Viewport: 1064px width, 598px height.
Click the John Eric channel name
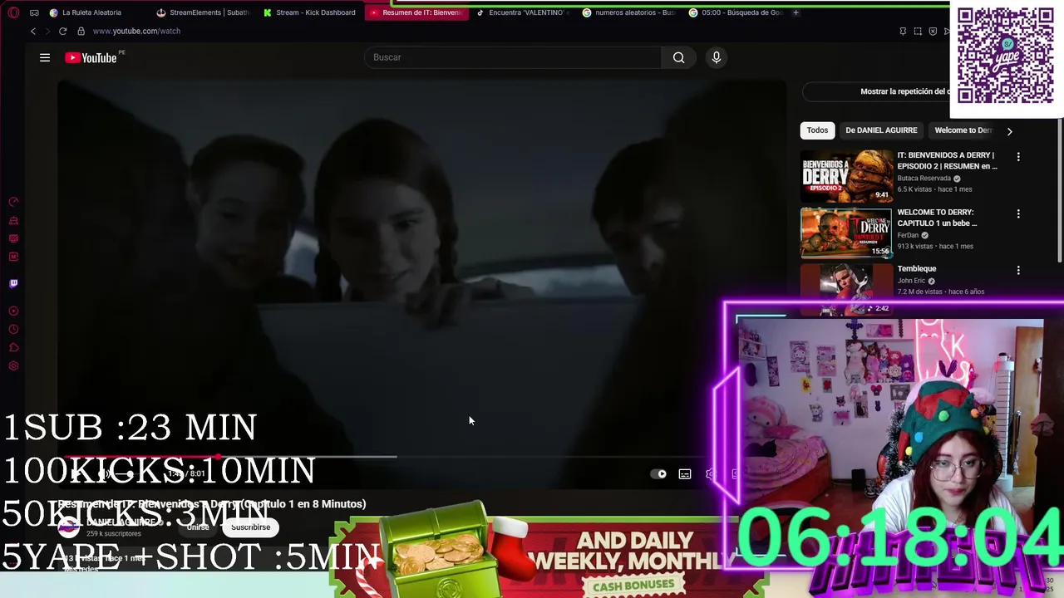tap(911, 281)
